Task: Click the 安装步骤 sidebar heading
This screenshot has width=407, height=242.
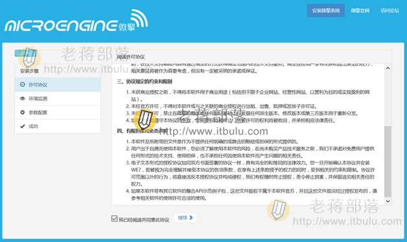Action: pyautogui.click(x=29, y=71)
